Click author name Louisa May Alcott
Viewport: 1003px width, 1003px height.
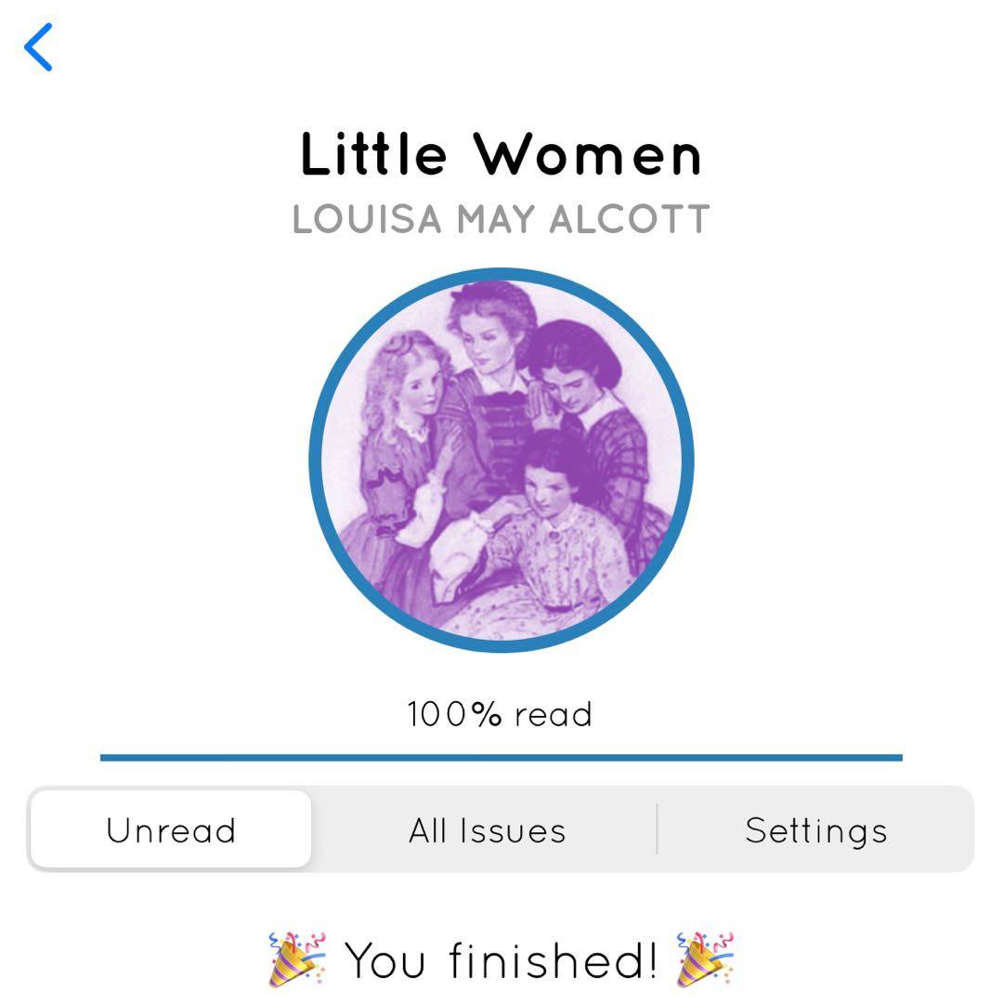pyautogui.click(x=501, y=219)
